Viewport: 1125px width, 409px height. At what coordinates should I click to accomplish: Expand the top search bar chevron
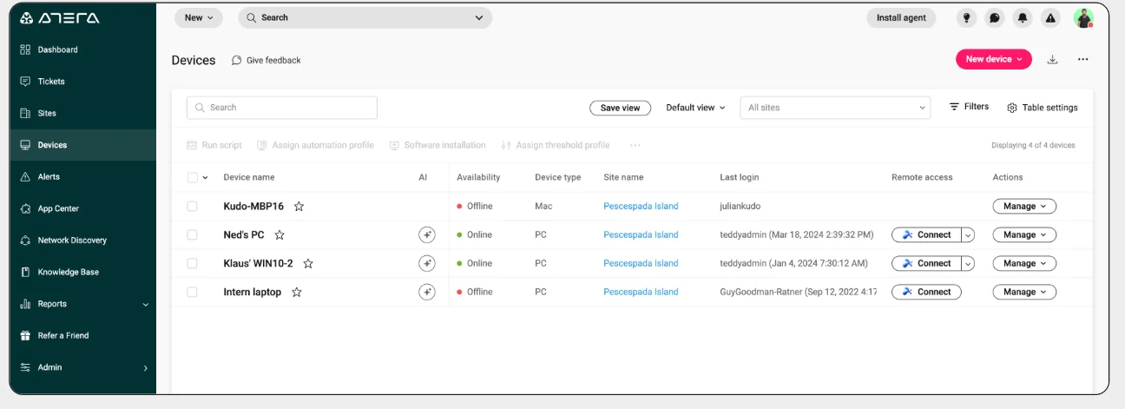(478, 17)
